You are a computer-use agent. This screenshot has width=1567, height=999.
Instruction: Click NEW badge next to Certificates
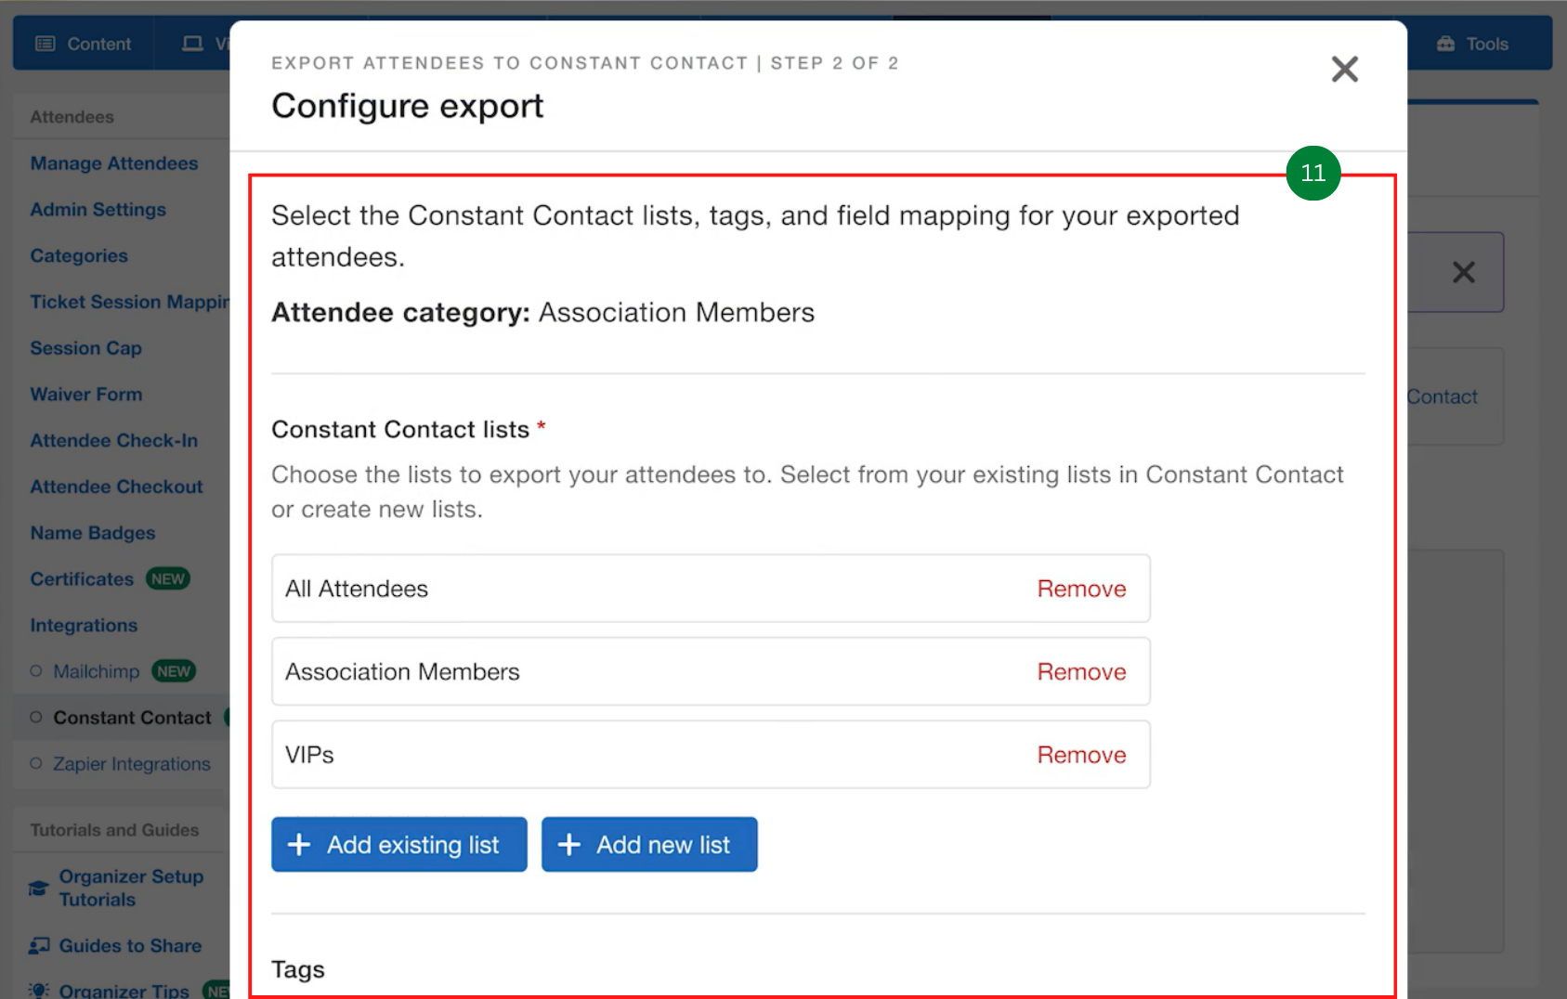pos(168,579)
